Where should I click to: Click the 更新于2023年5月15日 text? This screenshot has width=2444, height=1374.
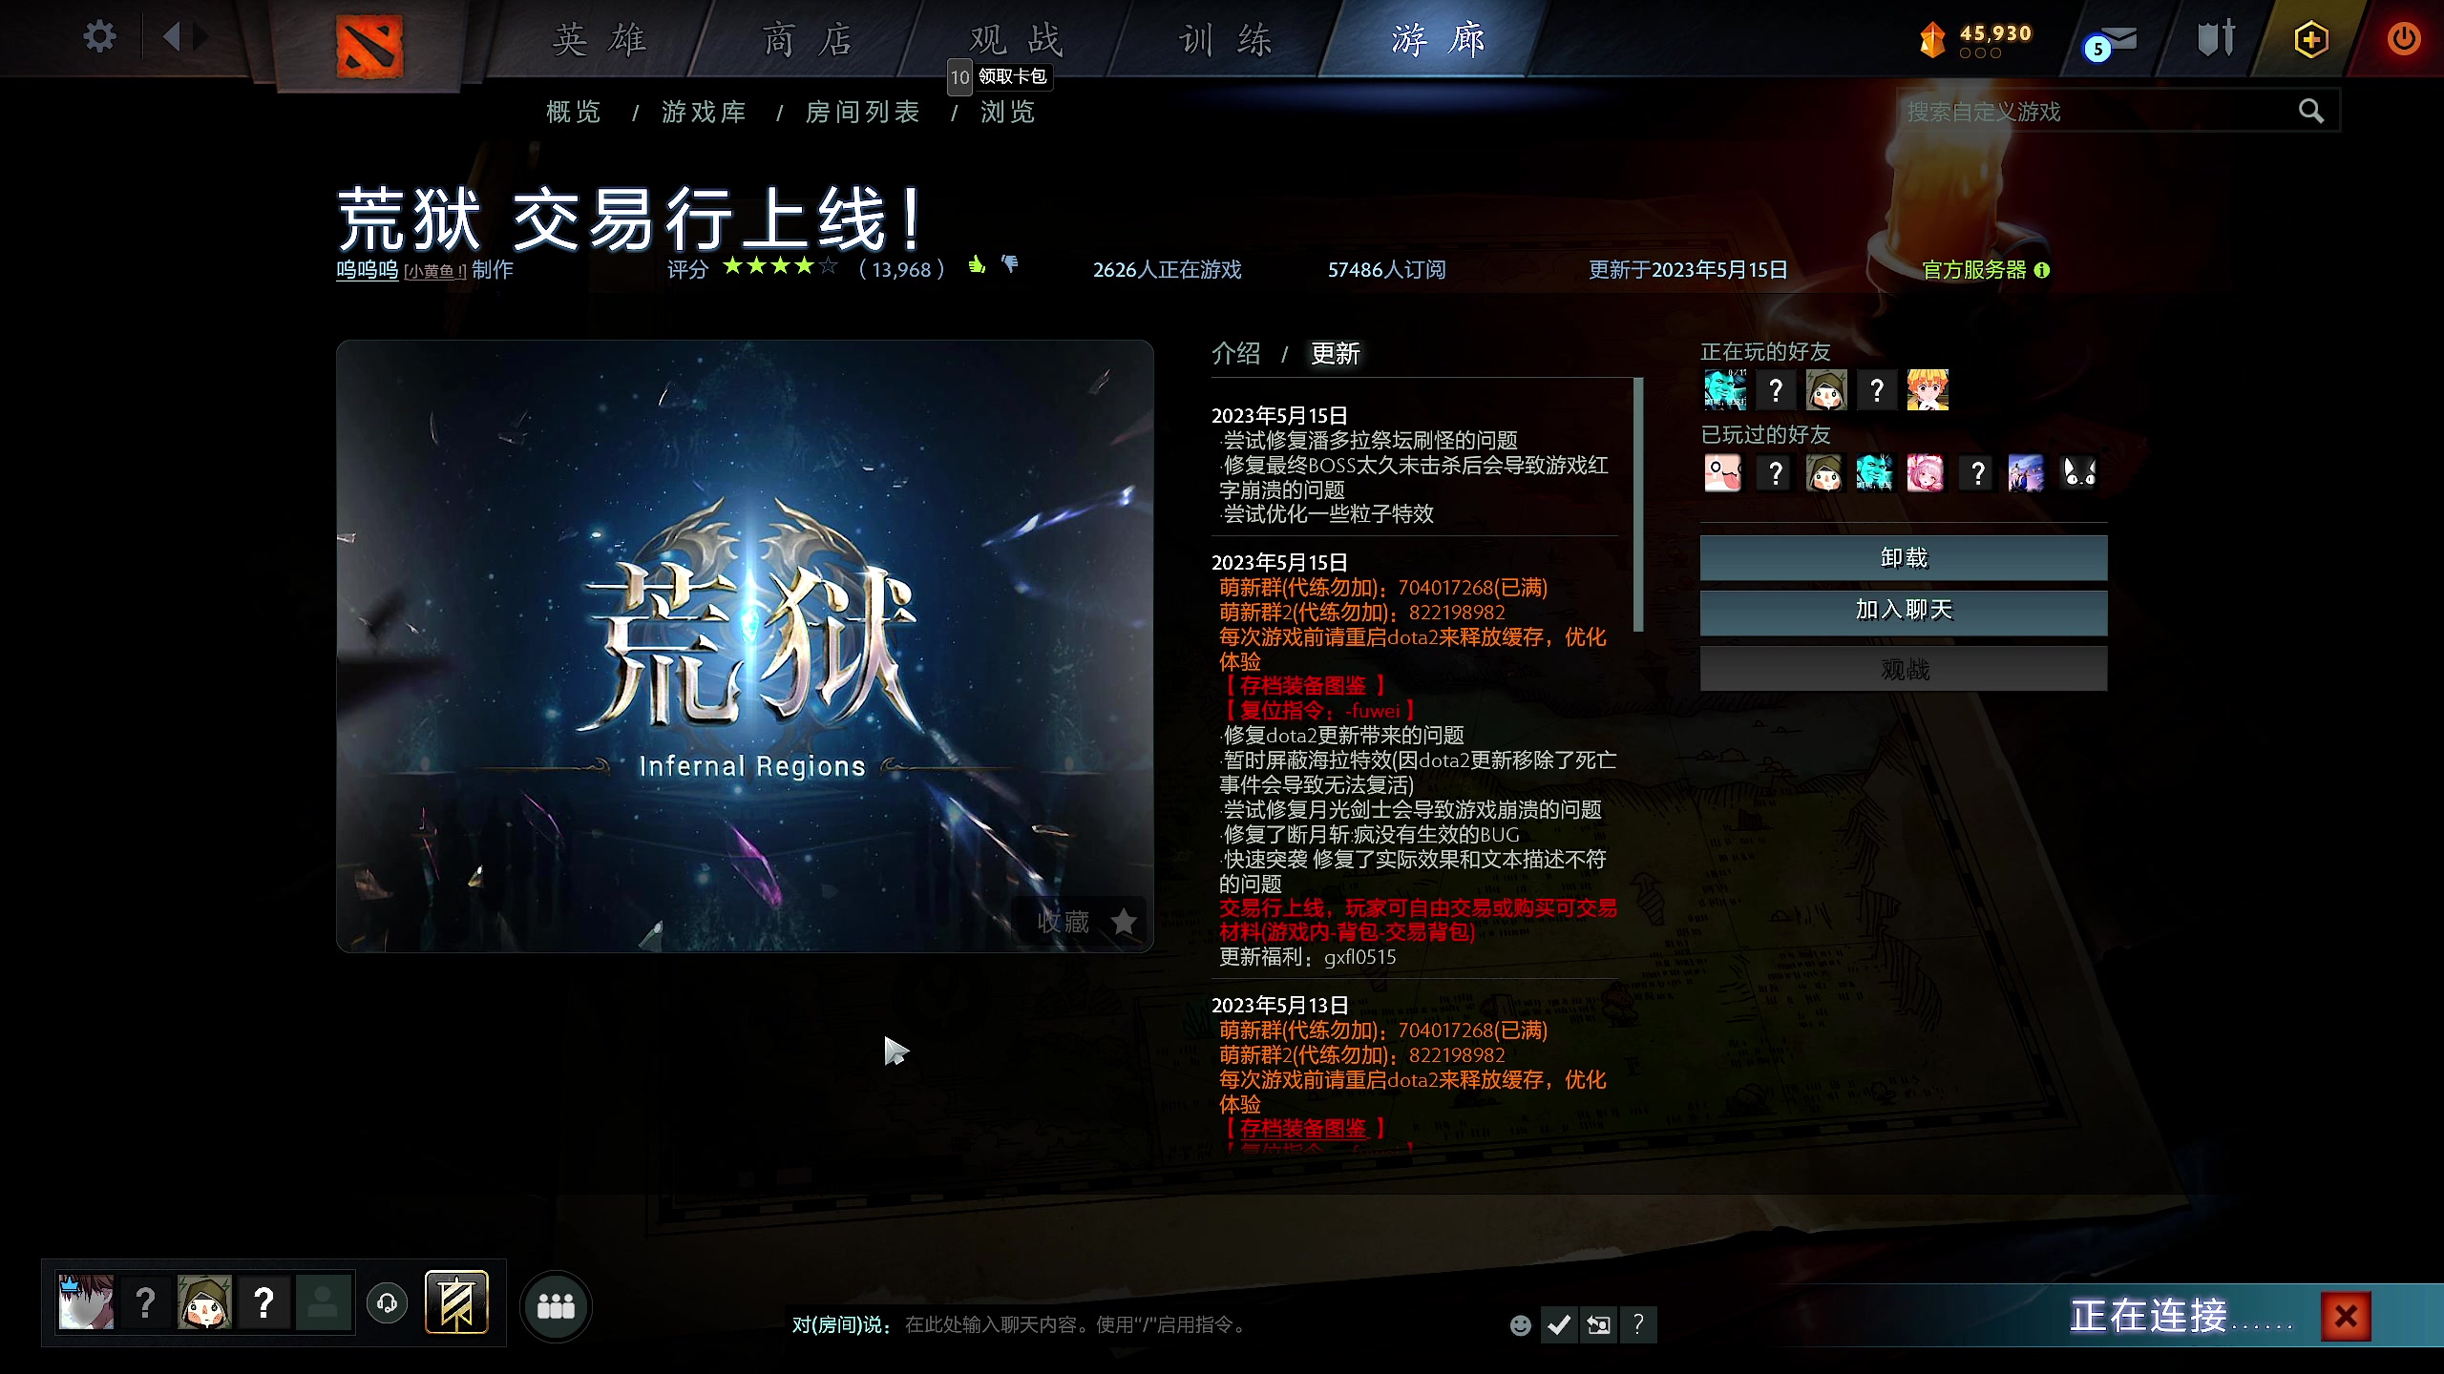(x=1688, y=270)
